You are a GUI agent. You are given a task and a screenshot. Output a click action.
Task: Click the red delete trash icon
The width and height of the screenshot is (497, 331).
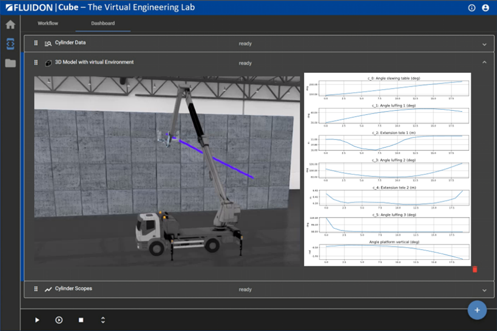[x=474, y=269]
